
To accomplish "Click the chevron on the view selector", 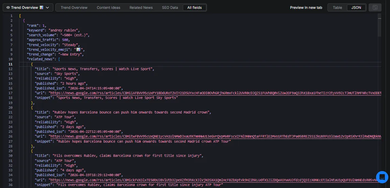I will click(x=48, y=8).
